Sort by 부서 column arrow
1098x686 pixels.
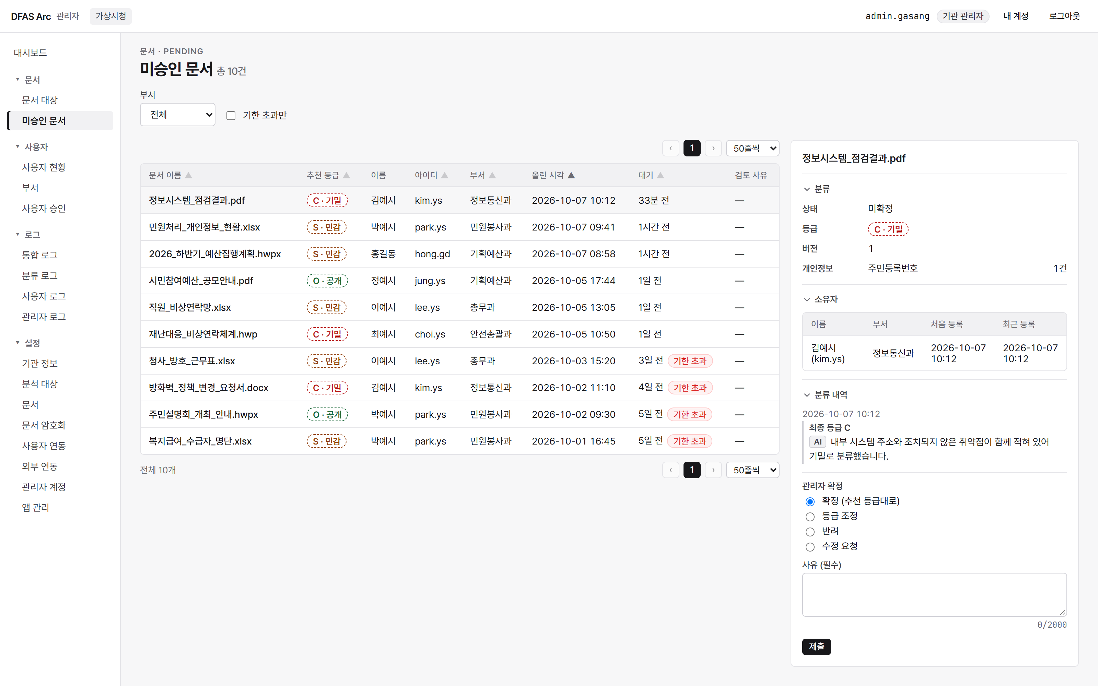(x=492, y=175)
